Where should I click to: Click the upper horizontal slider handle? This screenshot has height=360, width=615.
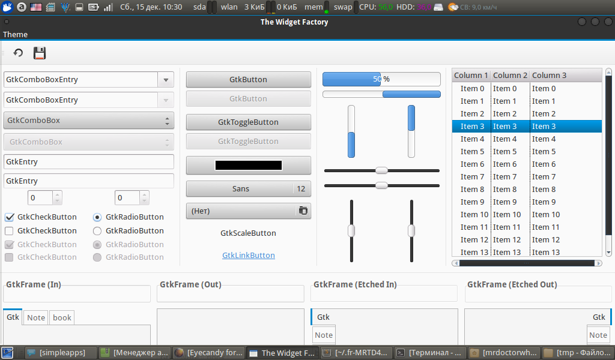click(381, 170)
